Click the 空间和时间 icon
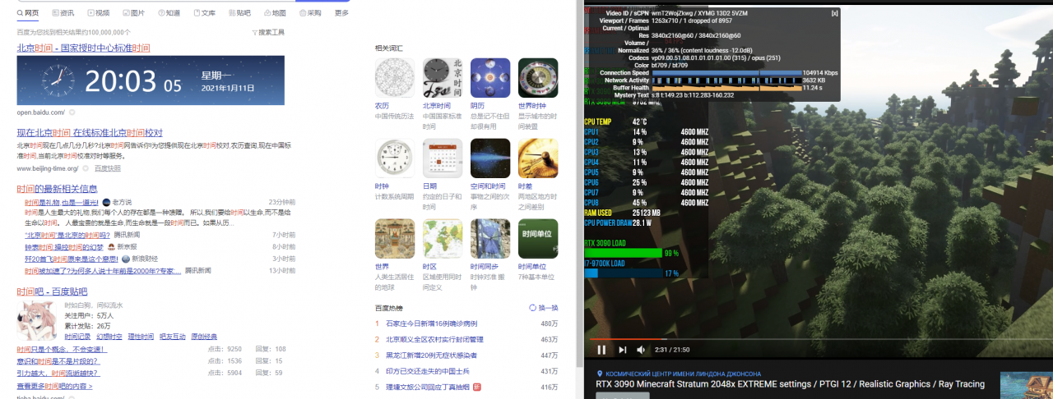1053x399 pixels. coord(490,158)
